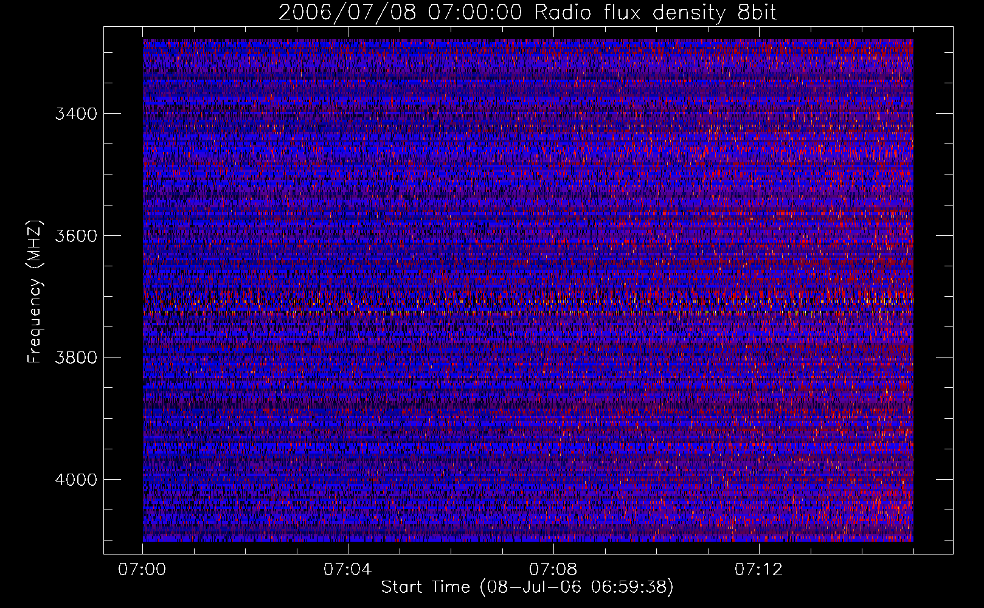Click the plot title '2006/07/08 07:00:00 Radio flux density 8bit'
984x608 pixels.
coord(527,13)
